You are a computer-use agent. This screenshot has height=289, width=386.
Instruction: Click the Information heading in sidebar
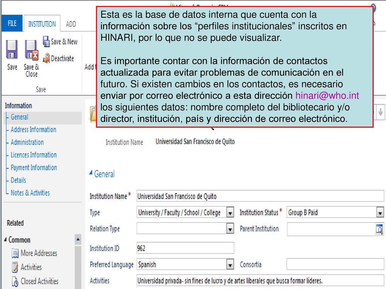point(18,106)
